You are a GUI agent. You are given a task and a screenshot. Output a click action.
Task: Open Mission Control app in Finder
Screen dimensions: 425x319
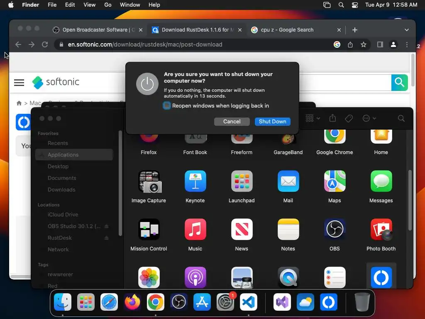tap(149, 229)
